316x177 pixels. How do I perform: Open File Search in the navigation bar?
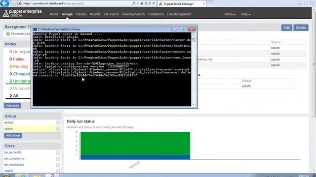[x=111, y=14]
